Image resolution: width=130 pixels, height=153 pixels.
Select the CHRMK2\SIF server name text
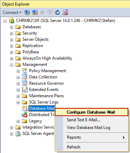click(x=66, y=21)
